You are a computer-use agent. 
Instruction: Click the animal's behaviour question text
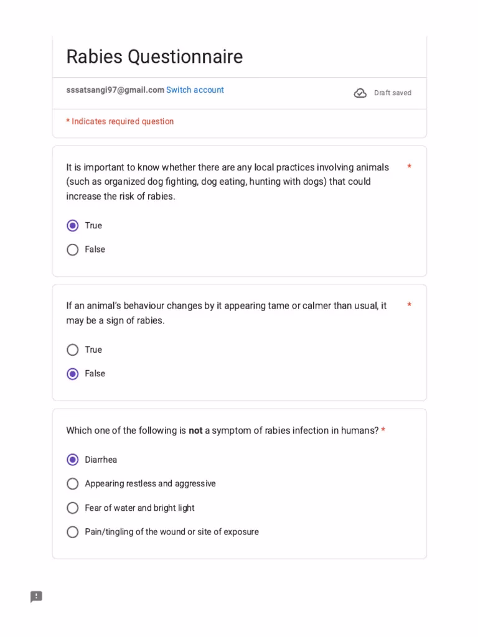click(x=227, y=314)
